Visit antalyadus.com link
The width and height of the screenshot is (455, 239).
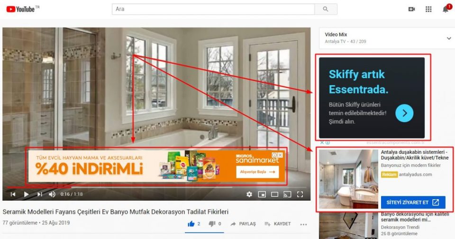415,174
